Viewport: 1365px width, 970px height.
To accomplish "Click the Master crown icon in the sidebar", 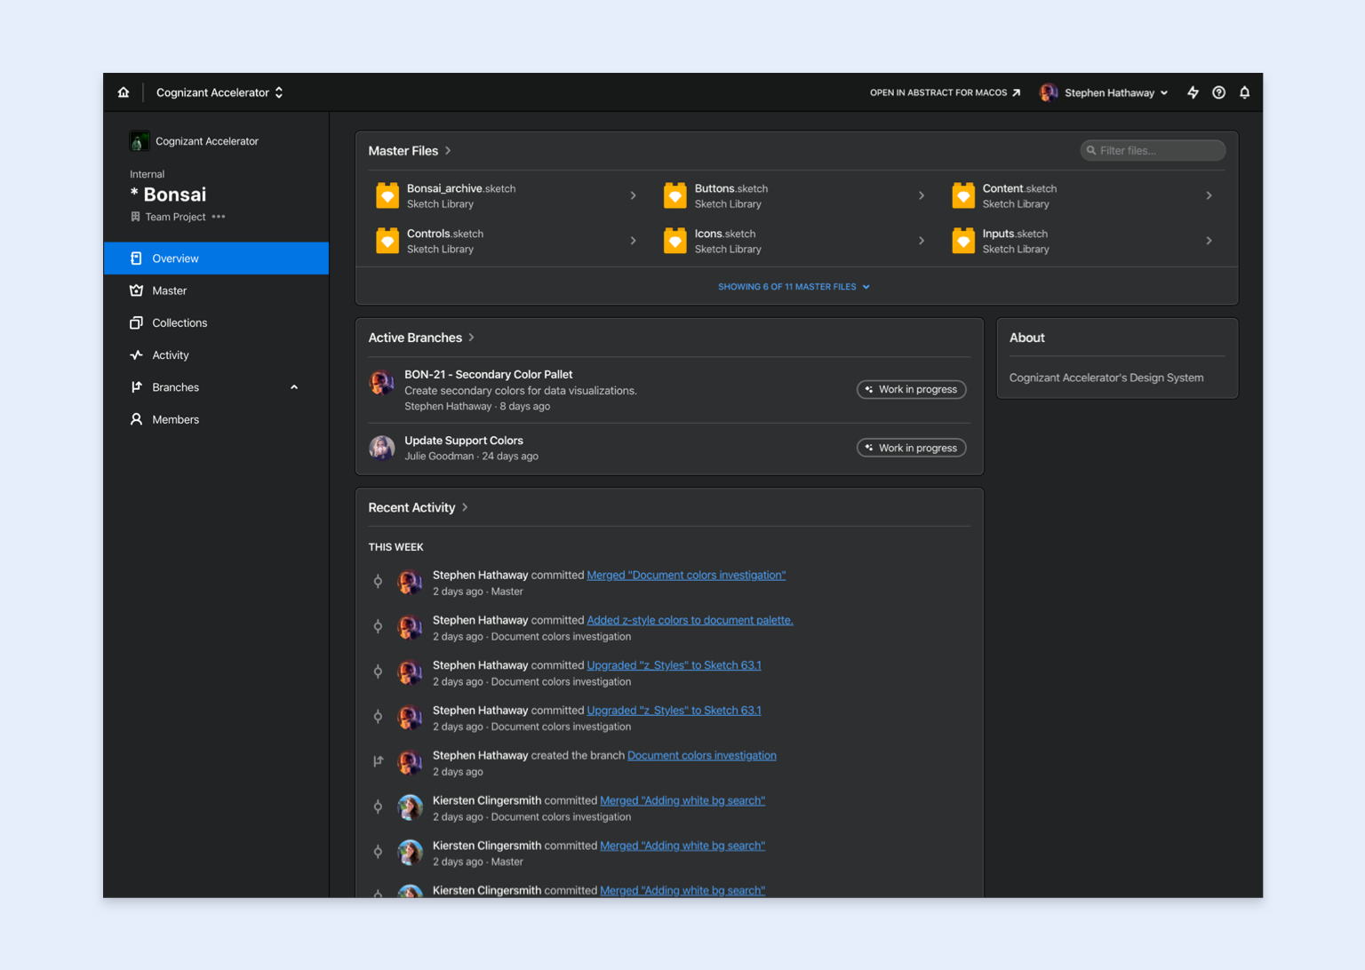I will pos(136,290).
